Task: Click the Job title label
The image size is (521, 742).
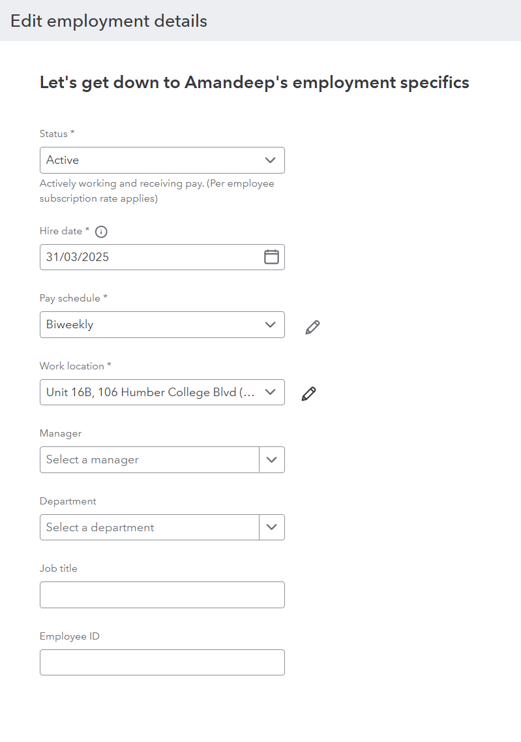Action: (x=59, y=568)
